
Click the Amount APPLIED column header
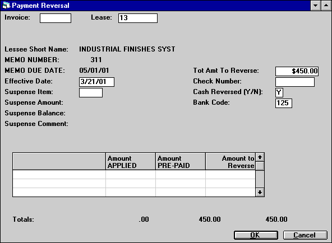[x=131, y=162]
